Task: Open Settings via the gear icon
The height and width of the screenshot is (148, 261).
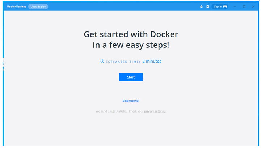Action: [x=208, y=7]
